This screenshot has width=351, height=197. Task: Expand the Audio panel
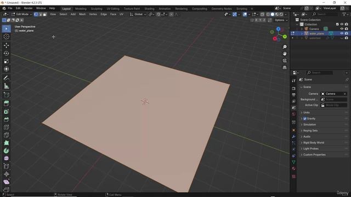coord(324,137)
